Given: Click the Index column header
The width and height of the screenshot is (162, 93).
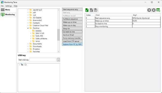Looking at the screenshot, I should click(x=90, y=15).
